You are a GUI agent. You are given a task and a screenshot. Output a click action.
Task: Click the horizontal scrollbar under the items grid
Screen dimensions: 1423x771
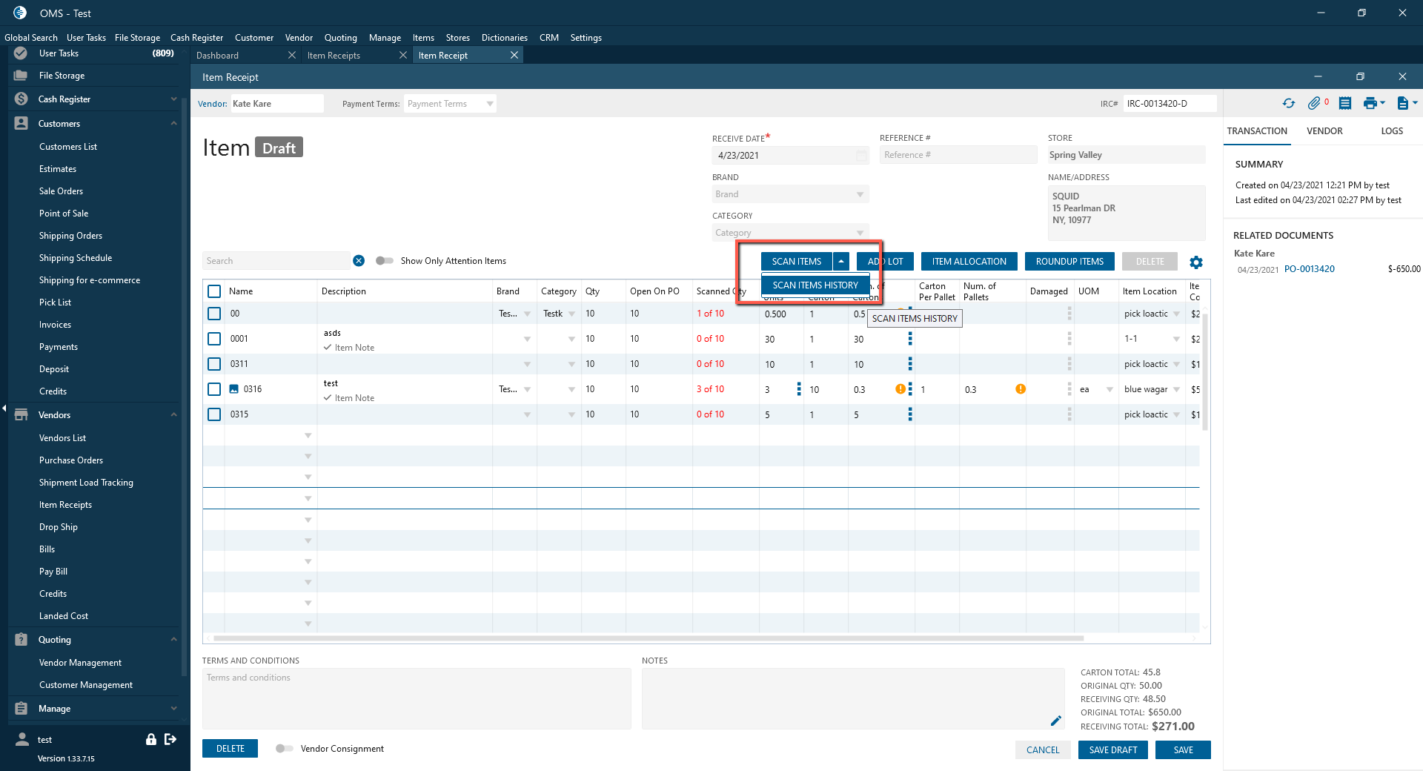(649, 638)
